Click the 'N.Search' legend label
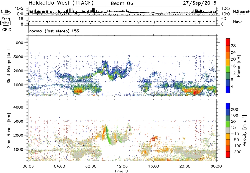 (x=242, y=12)
